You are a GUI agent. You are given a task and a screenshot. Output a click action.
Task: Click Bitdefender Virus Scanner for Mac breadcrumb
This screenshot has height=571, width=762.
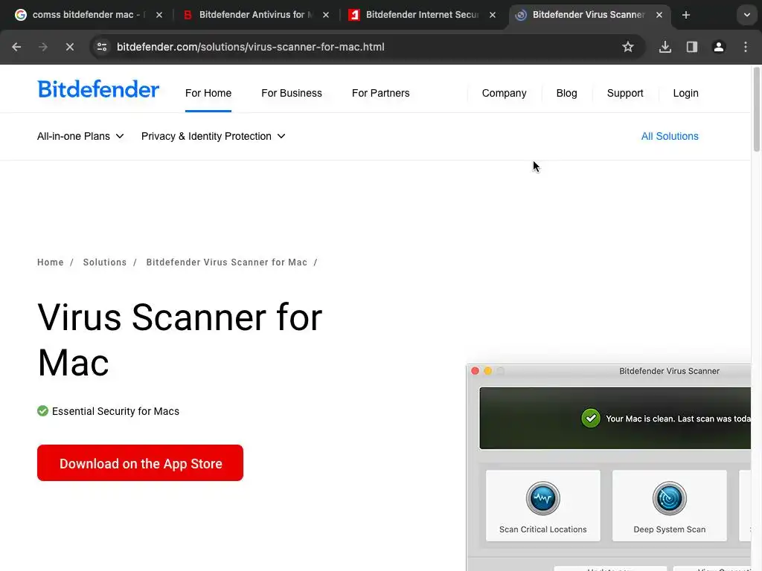(226, 262)
